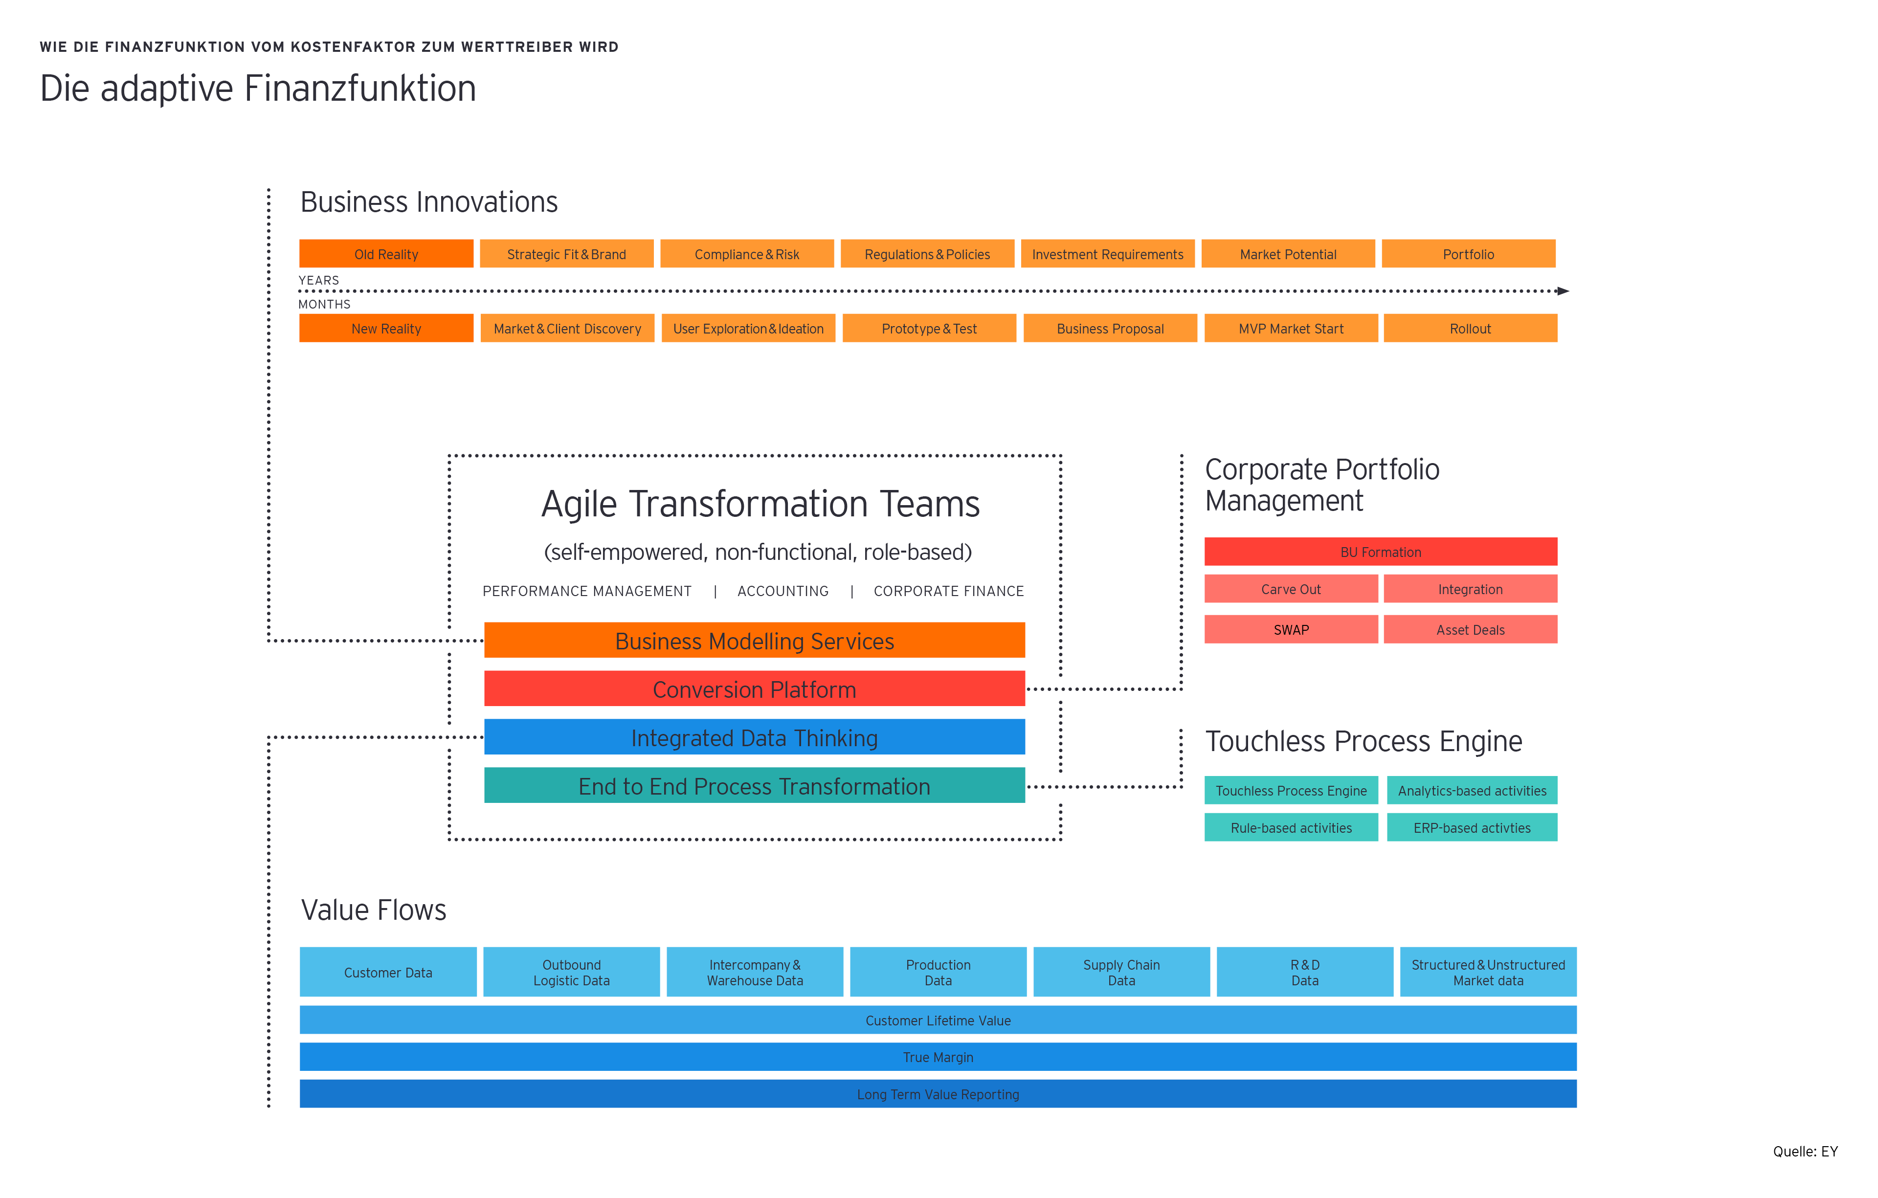Click the Agile Transformation Teams heading
This screenshot has width=1878, height=1198.
[760, 504]
